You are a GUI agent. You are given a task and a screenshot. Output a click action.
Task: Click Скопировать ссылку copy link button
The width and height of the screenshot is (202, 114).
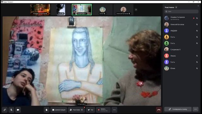[178, 109]
